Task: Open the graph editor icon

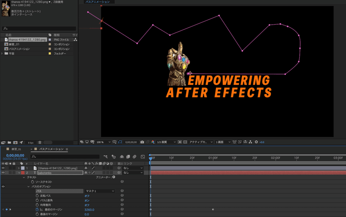Action: point(143,157)
